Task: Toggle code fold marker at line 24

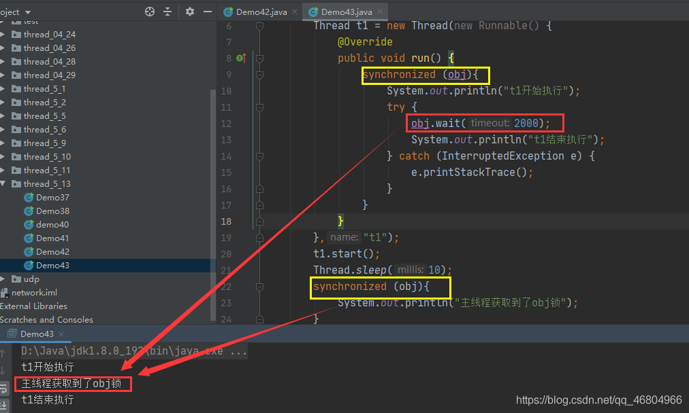Action: pos(259,319)
